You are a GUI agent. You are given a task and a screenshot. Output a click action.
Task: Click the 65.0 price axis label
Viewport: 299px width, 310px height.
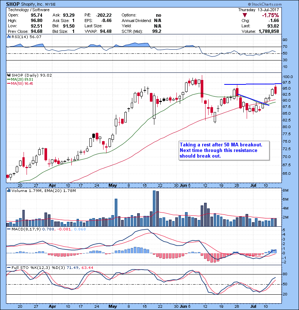(287, 174)
